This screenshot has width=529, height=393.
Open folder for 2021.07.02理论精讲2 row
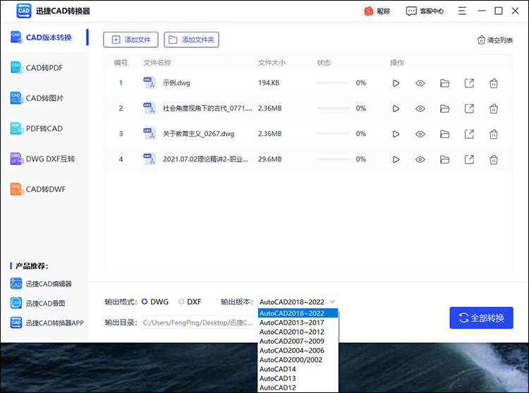click(444, 160)
